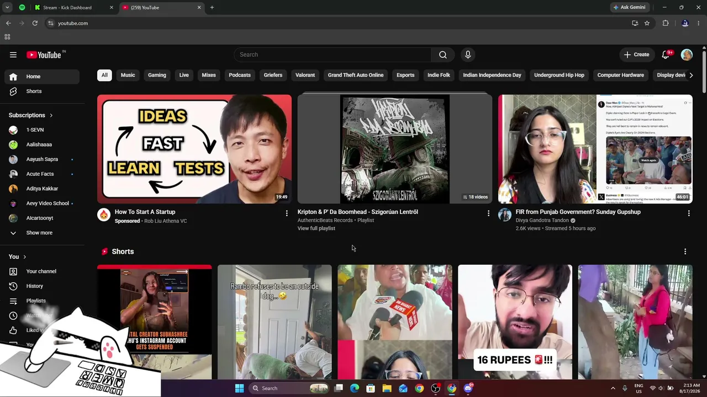Expand the You section chevron
This screenshot has height=397, width=707.
(24, 257)
